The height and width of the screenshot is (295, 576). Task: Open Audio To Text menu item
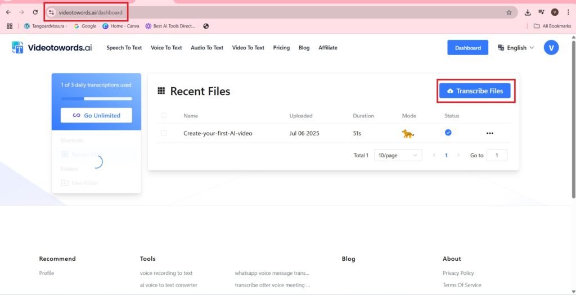point(207,48)
